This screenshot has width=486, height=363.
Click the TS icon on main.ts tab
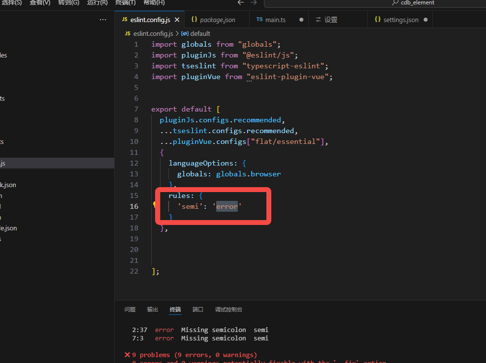(259, 20)
